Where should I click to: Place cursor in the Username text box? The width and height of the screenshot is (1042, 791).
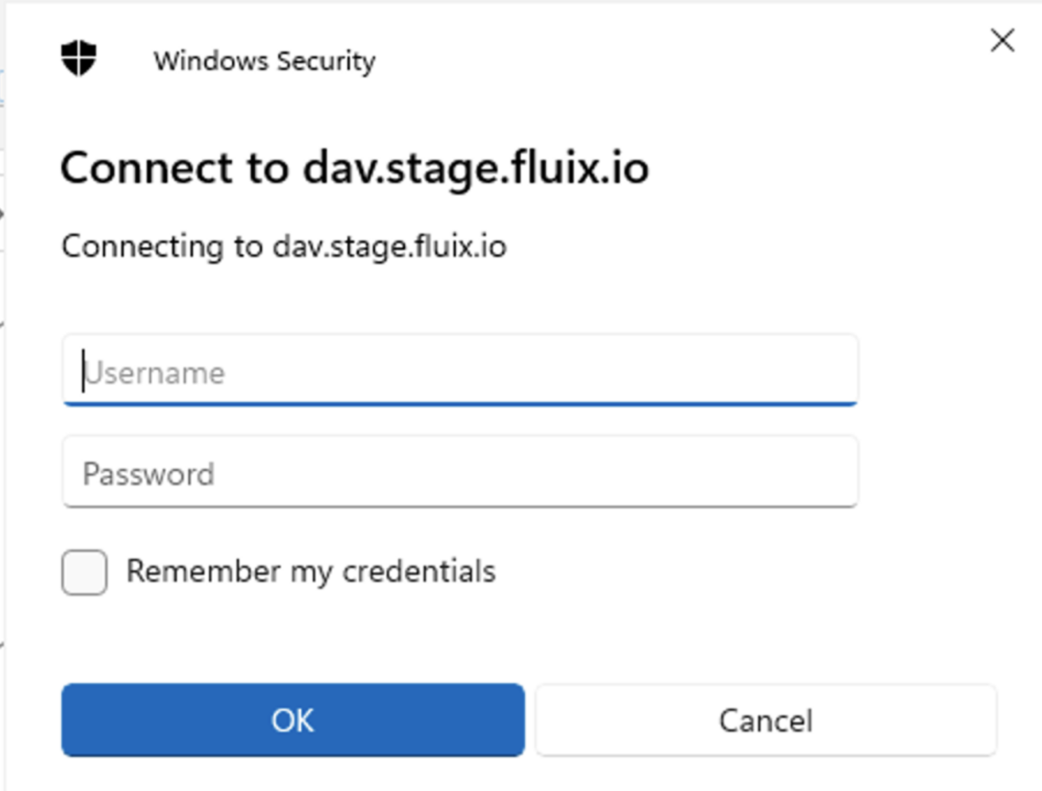(x=459, y=371)
